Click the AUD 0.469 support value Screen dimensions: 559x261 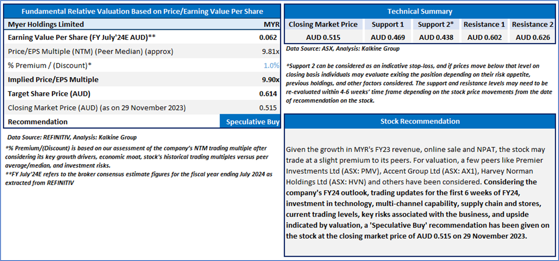388,37
